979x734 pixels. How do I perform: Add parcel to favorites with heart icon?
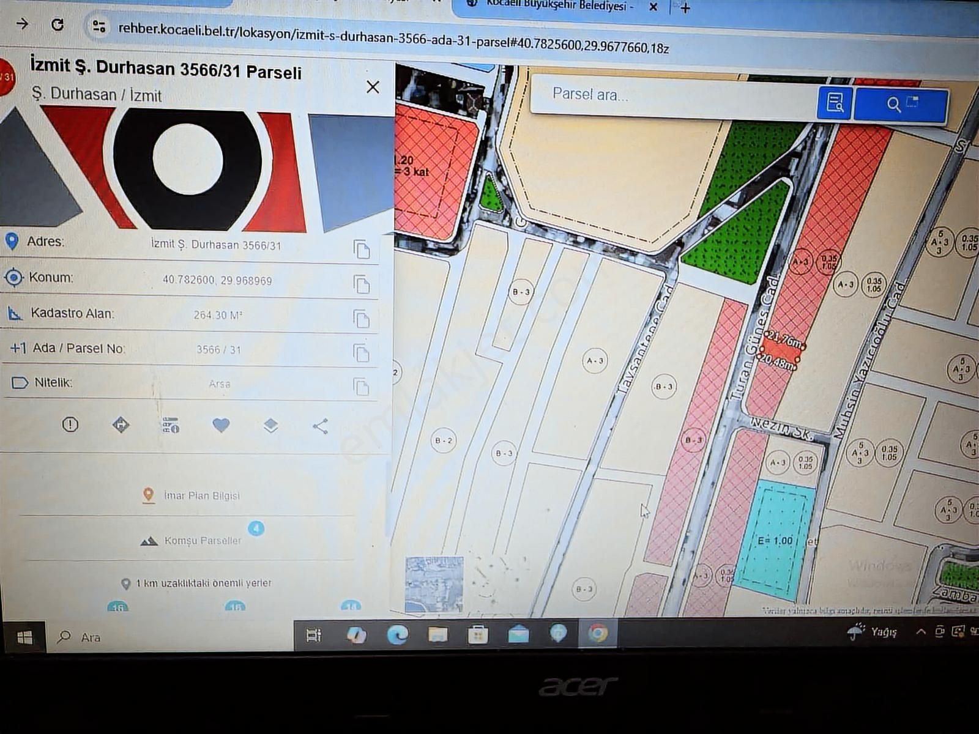[x=221, y=425]
